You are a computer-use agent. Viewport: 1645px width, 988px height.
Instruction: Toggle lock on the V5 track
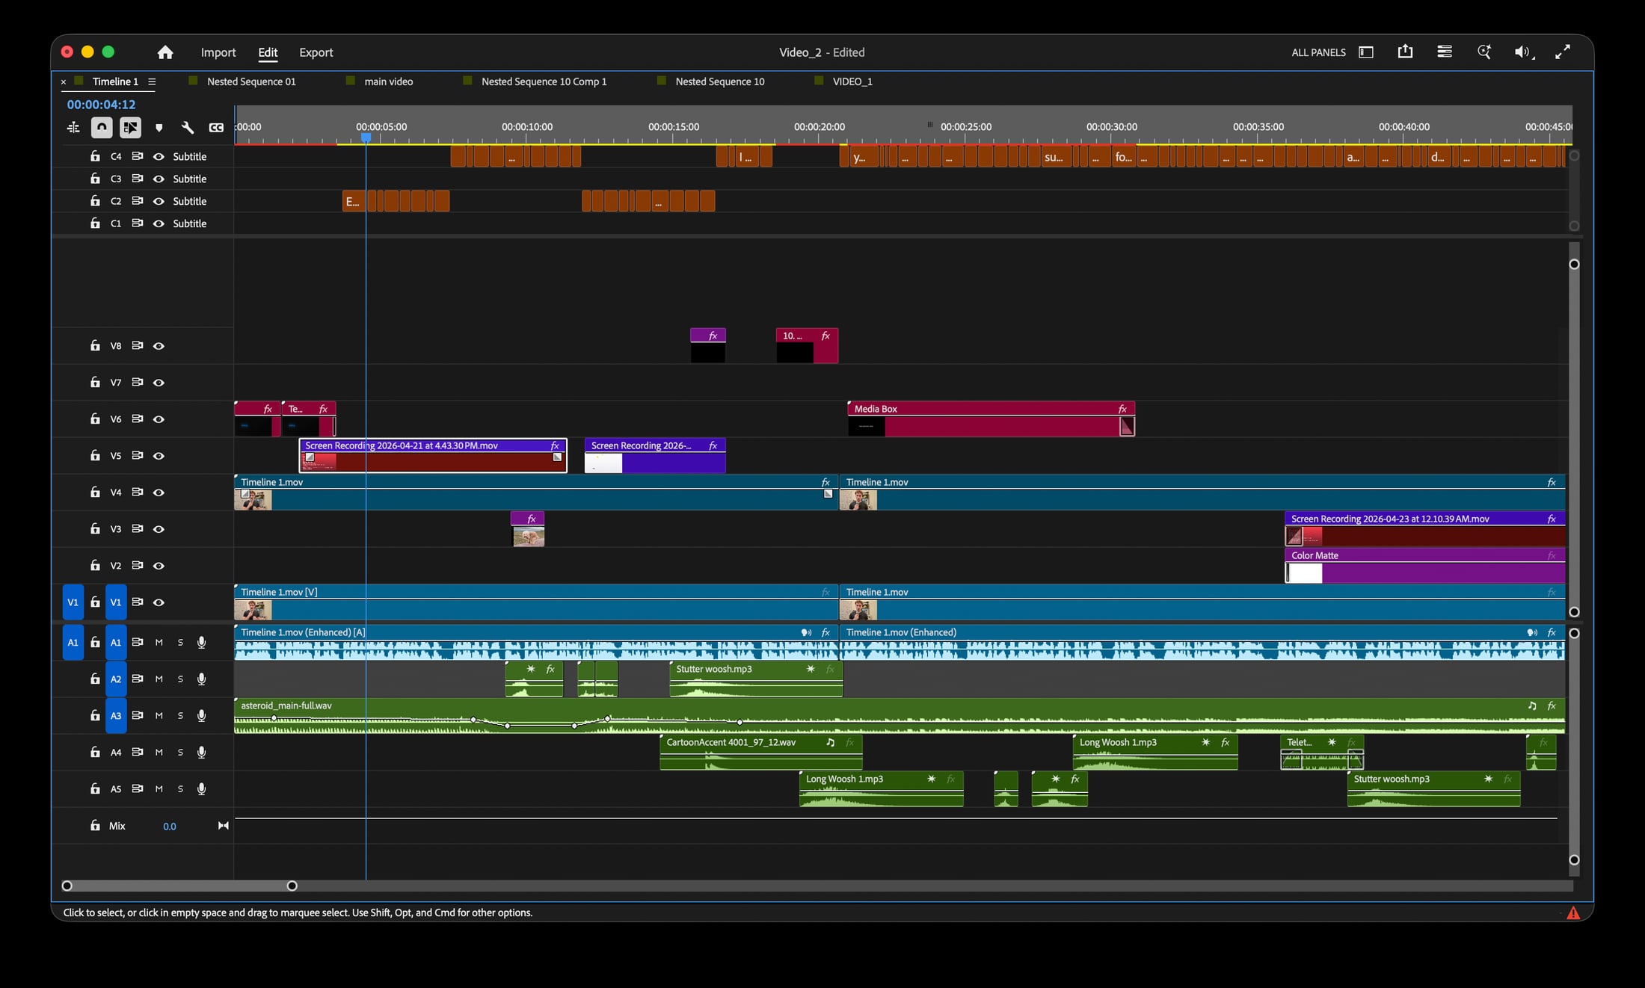tap(95, 455)
